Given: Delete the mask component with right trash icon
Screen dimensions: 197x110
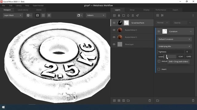Looking at the screenshot, I should [x=193, y=101].
